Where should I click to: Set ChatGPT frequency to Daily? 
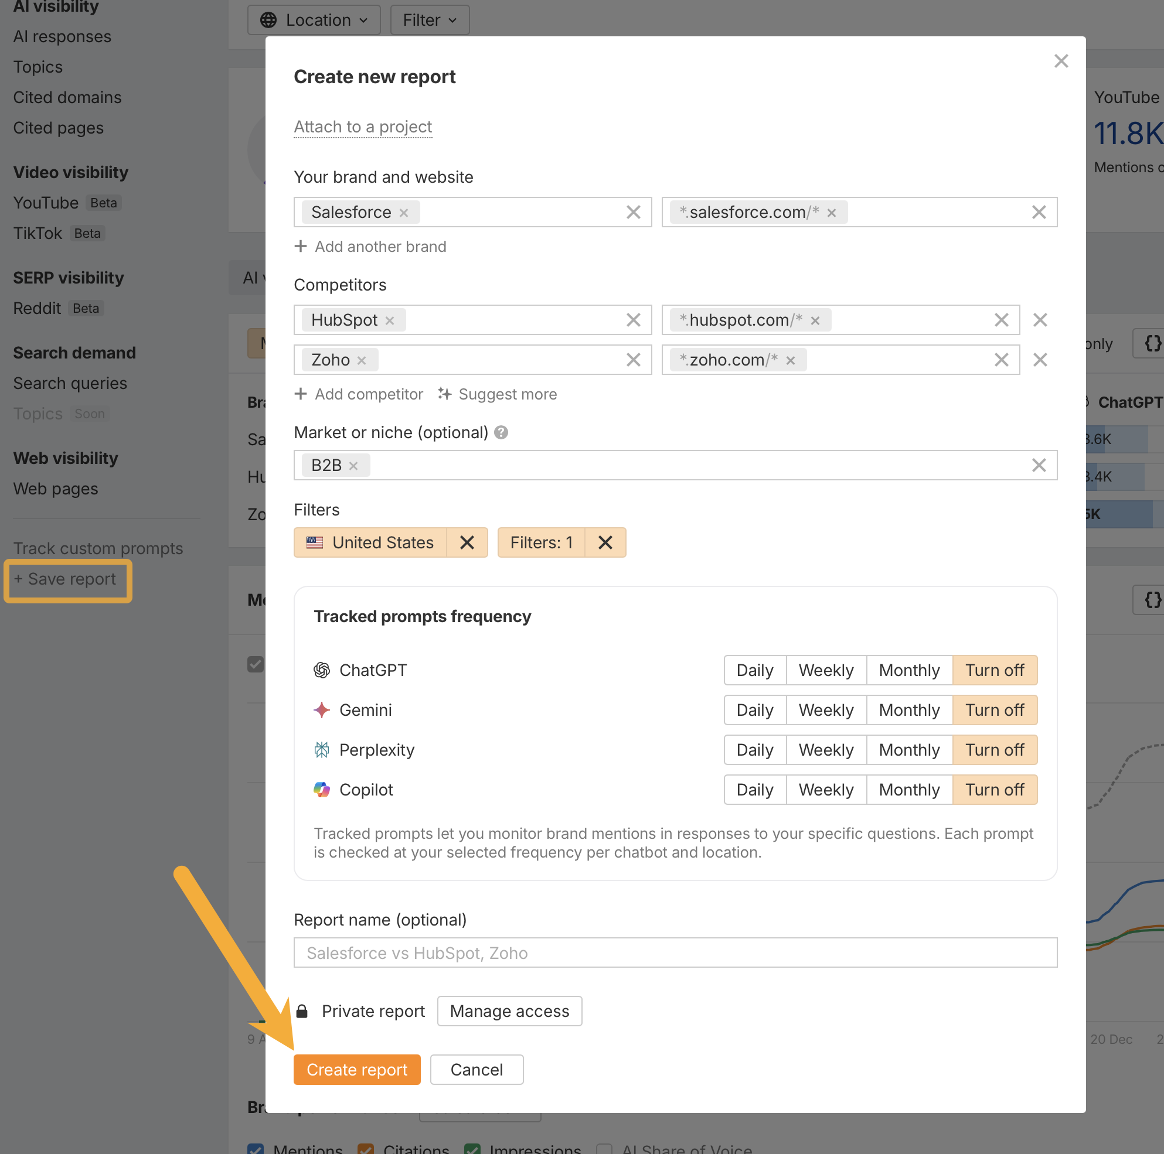click(754, 670)
